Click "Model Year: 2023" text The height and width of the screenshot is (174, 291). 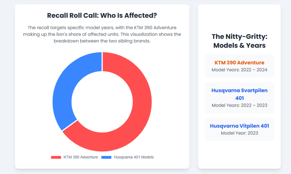[x=239, y=133]
